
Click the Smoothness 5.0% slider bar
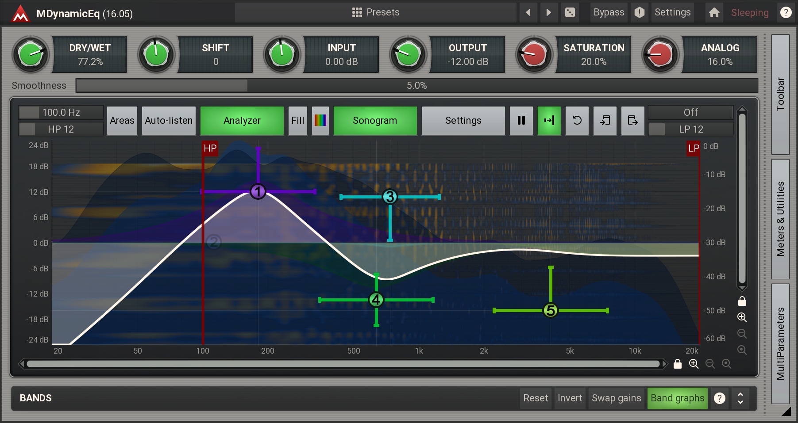pyautogui.click(x=416, y=85)
